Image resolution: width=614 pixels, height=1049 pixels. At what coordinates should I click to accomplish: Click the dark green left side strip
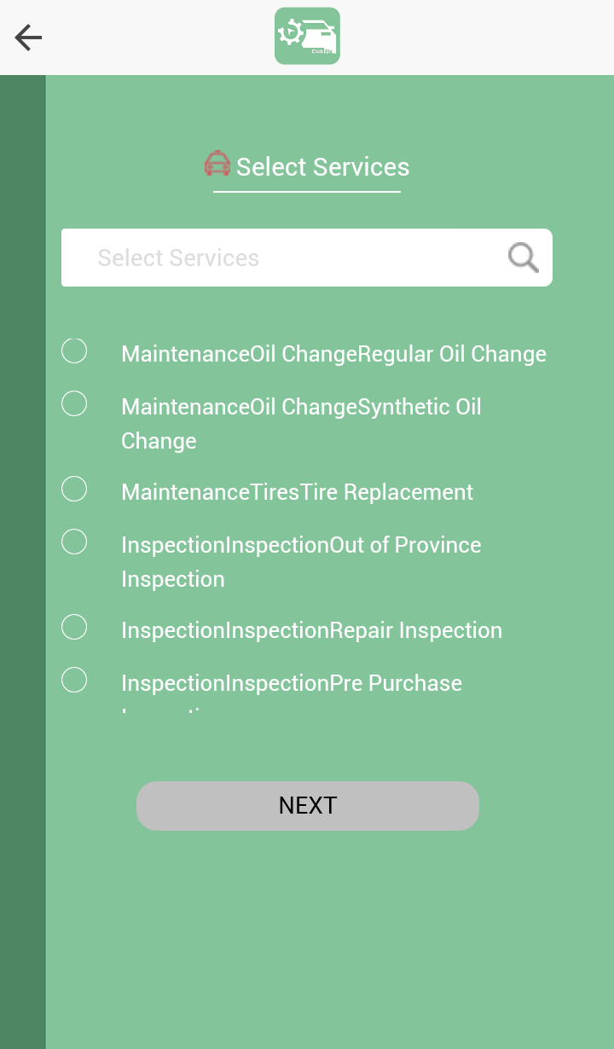[x=22, y=554]
